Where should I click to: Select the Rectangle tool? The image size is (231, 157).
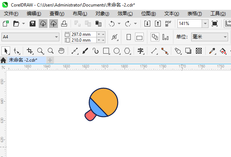pyautogui.click(x=106, y=51)
